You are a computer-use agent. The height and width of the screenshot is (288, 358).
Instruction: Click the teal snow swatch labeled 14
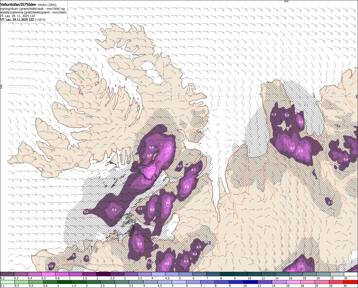[x=282, y=274]
